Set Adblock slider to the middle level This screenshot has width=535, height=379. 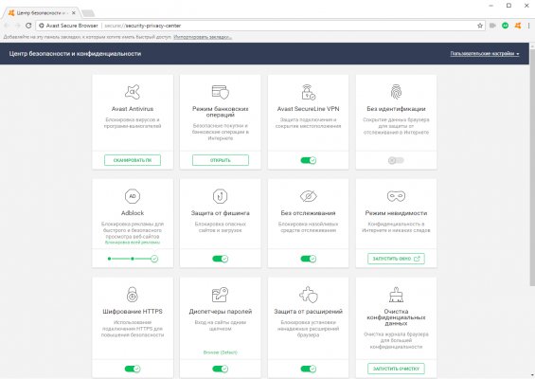tap(133, 259)
